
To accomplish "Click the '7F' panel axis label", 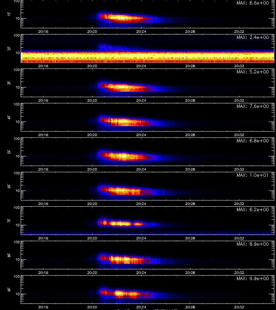I will [9, 220].
